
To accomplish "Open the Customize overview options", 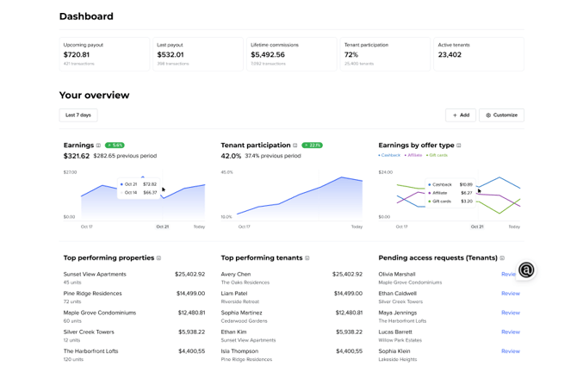I will pos(501,115).
